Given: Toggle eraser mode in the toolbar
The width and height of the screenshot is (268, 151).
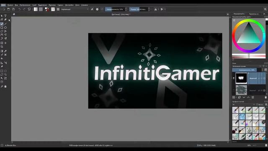Looking at the screenshot, I should [92, 9].
